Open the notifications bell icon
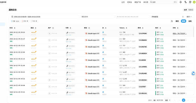 (181, 2)
